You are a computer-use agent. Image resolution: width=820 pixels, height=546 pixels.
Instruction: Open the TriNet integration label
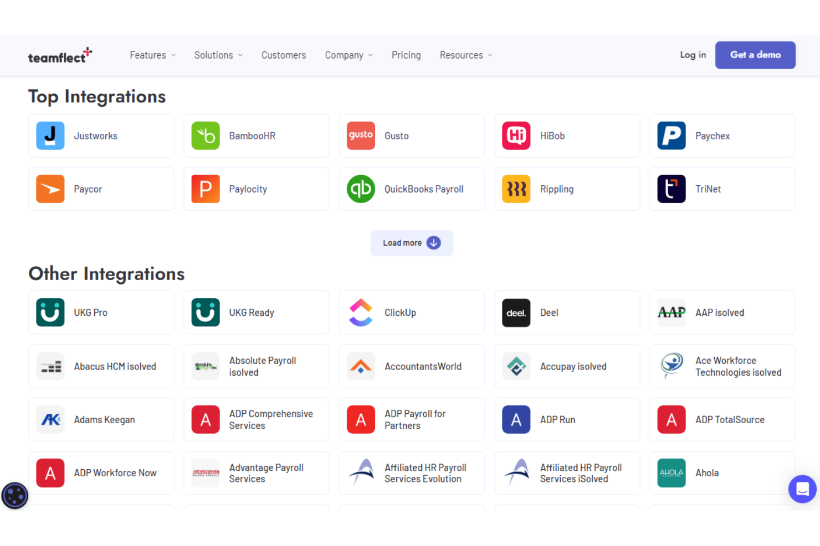coord(708,189)
